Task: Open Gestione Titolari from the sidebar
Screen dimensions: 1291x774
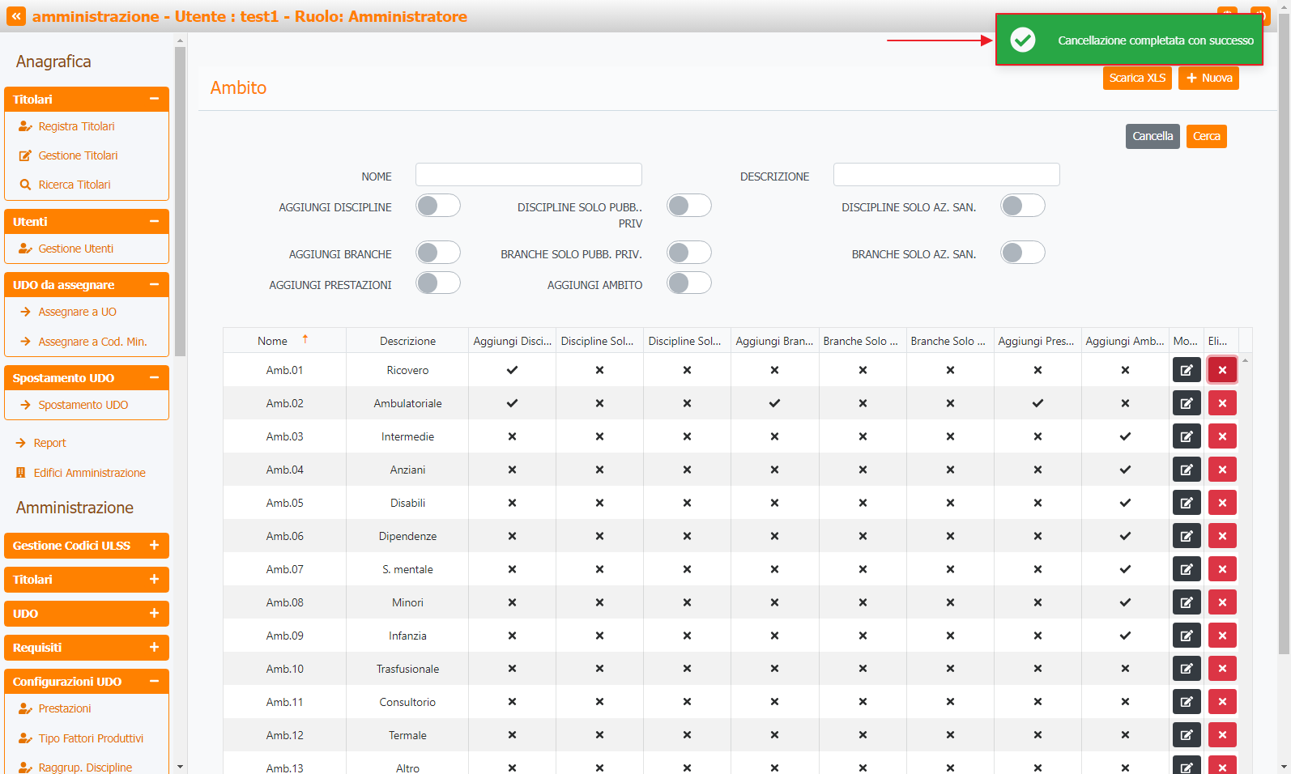Action: tap(78, 155)
